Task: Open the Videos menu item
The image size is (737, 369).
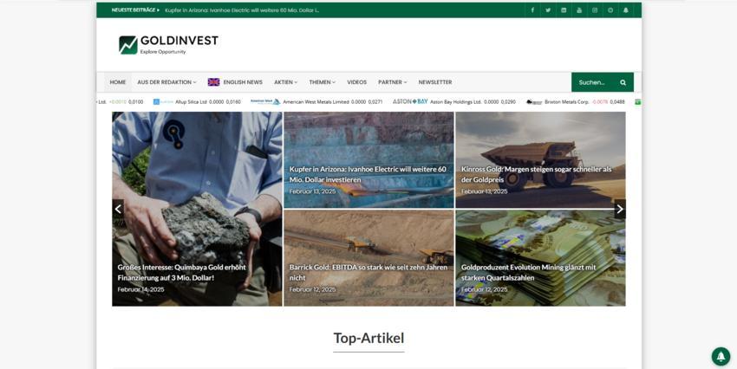Action: click(x=356, y=82)
